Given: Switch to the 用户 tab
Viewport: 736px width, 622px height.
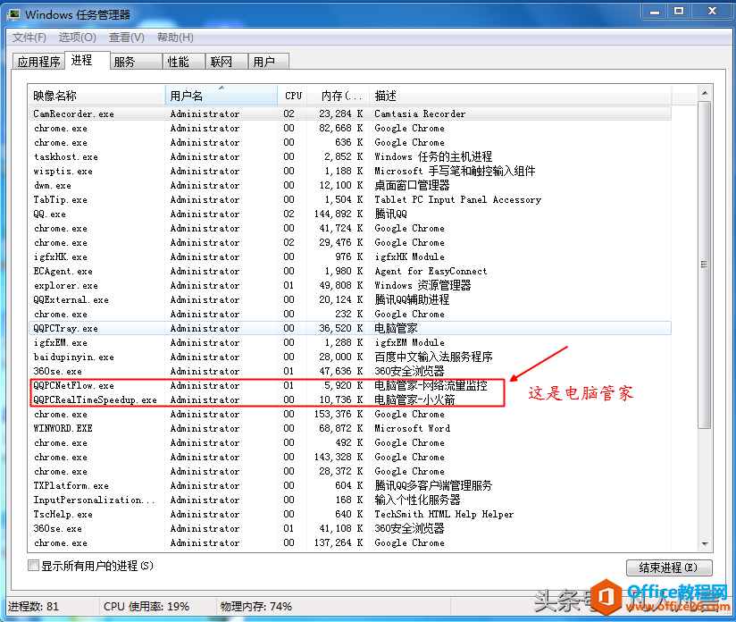Looking at the screenshot, I should [269, 62].
